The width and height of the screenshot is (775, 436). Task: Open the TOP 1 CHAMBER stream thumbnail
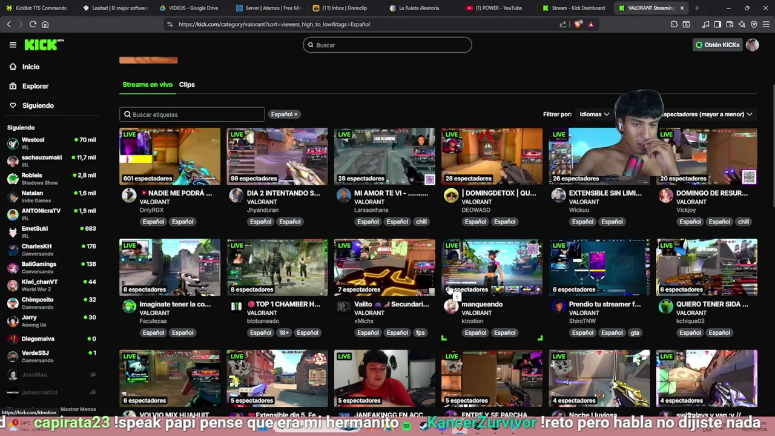pyautogui.click(x=277, y=267)
